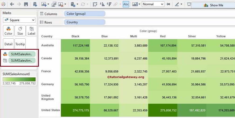
Task: Click the Add new data source icon
Action: coord(35,4)
